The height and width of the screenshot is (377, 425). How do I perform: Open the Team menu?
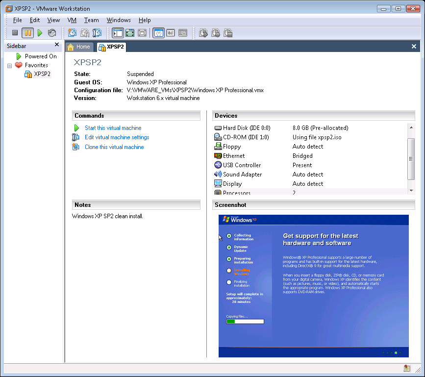(x=91, y=20)
